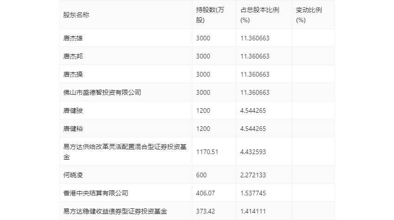Image resolution: width=394 pixels, height=220 pixels.
Task: Select 11.360663 in 唐杰邦 row
Action: (255, 56)
